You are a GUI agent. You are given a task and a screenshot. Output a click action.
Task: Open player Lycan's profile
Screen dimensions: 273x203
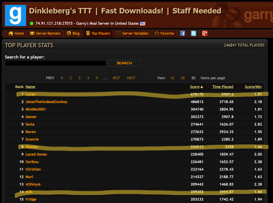(x=30, y=94)
